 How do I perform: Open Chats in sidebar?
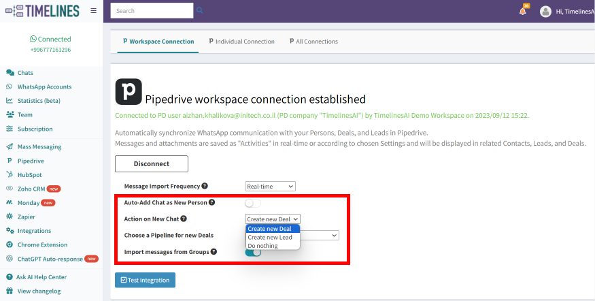(25, 73)
